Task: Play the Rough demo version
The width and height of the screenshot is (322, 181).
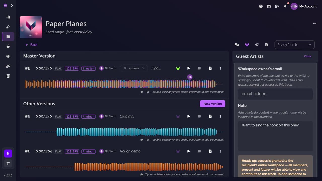Action: click(x=189, y=151)
